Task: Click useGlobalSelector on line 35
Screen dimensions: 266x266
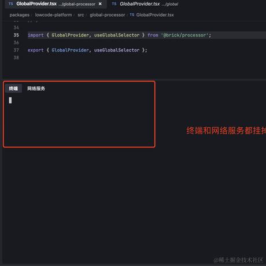Action: pyautogui.click(x=117, y=35)
